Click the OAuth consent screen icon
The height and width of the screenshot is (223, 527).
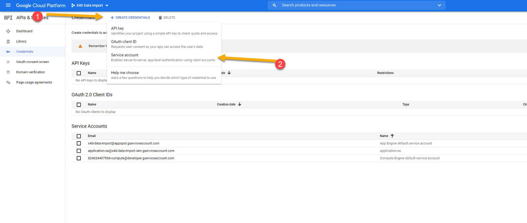click(x=8, y=62)
